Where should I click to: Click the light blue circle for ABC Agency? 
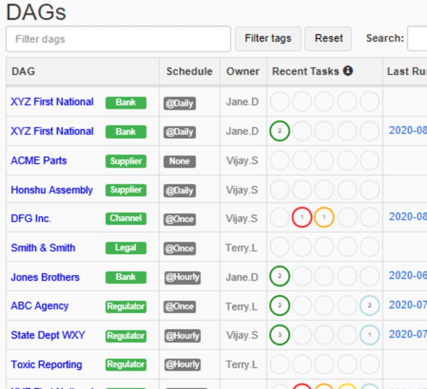click(x=369, y=306)
